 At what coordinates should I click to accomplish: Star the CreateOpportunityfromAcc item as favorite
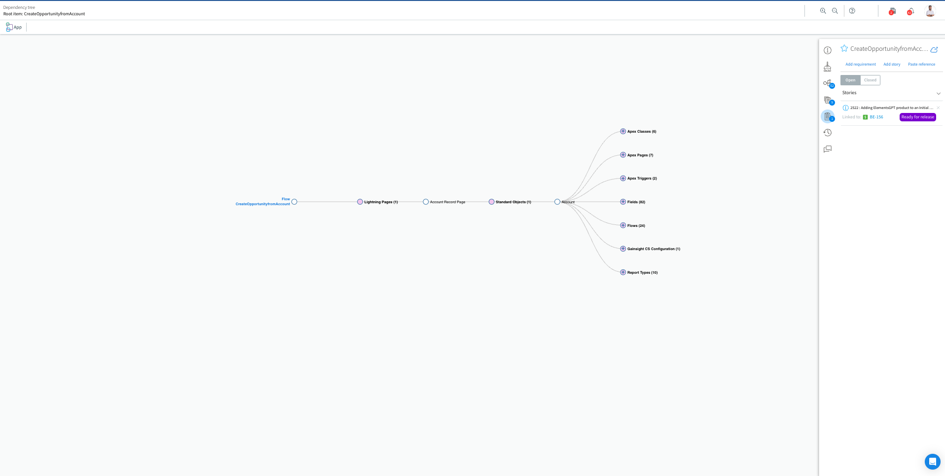click(844, 48)
